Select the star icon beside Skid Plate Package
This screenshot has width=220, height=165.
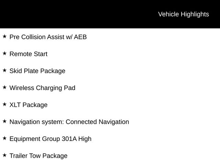coord(4,70)
